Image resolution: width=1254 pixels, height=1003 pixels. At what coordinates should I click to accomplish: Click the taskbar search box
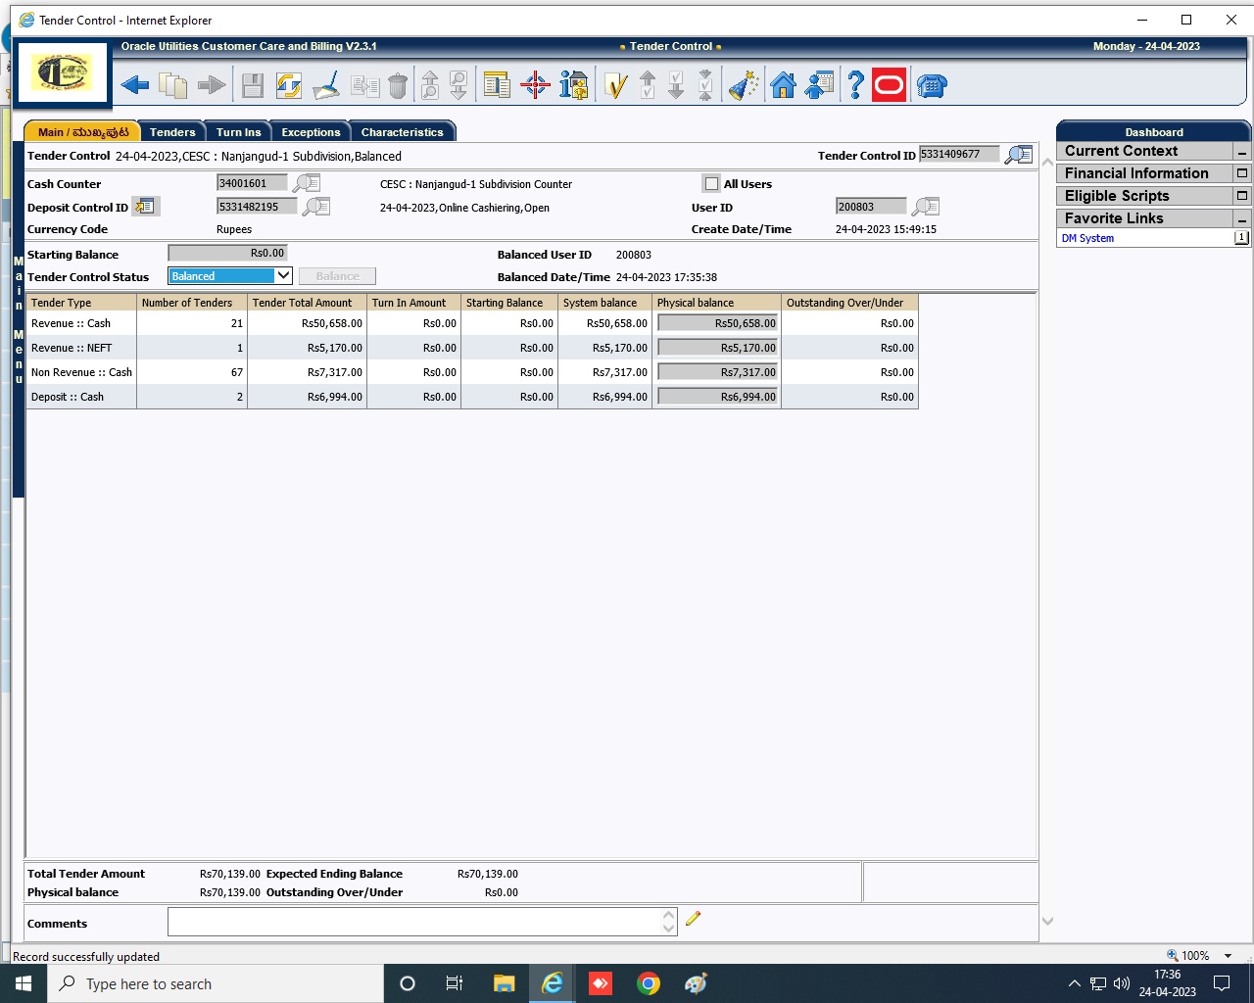[216, 983]
